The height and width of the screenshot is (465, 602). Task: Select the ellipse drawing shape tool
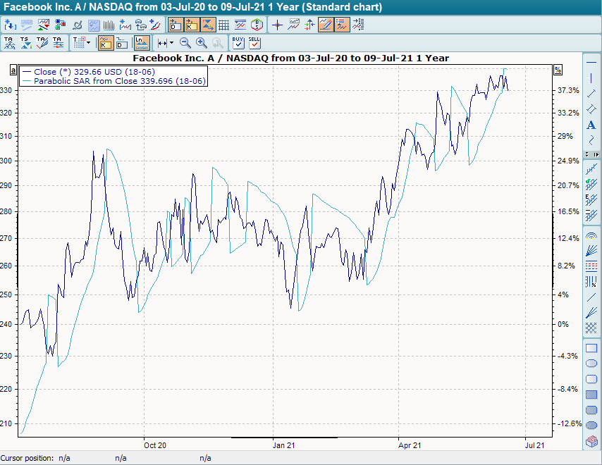point(591,363)
